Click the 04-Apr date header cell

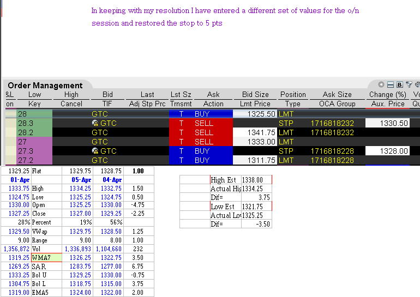click(109, 180)
